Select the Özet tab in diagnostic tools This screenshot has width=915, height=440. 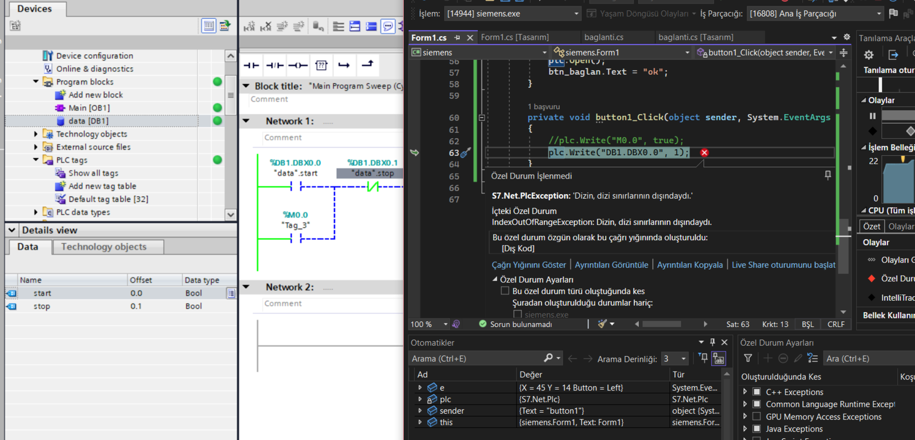pos(872,227)
